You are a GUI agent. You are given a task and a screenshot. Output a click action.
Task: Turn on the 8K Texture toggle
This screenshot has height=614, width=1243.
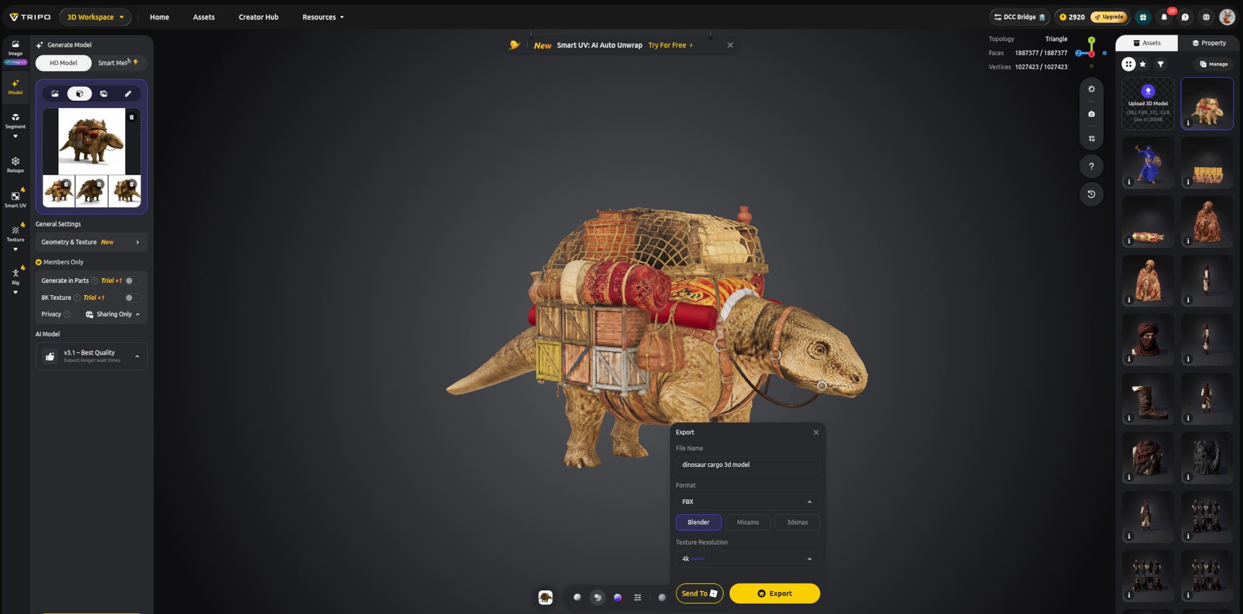point(133,298)
